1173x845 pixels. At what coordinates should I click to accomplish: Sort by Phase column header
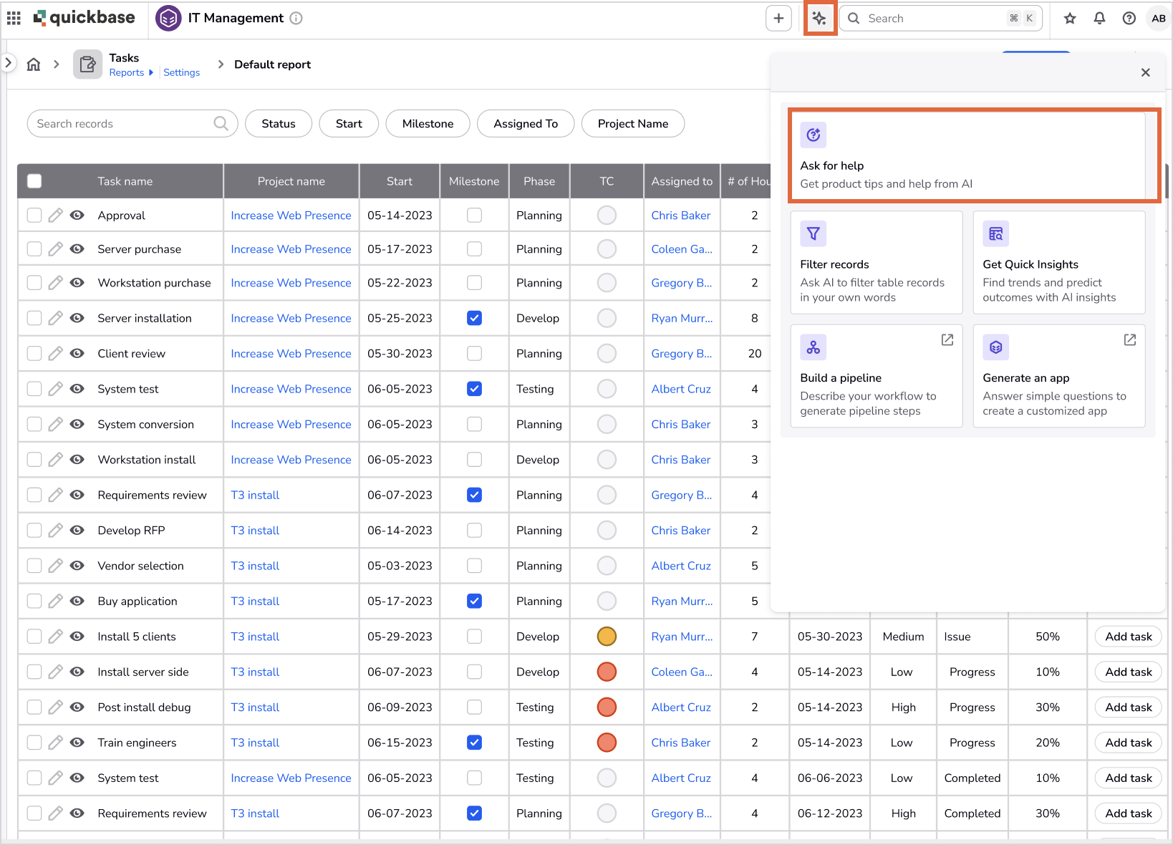tap(539, 181)
